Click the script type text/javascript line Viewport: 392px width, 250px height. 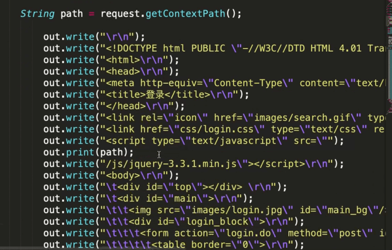click(194, 141)
